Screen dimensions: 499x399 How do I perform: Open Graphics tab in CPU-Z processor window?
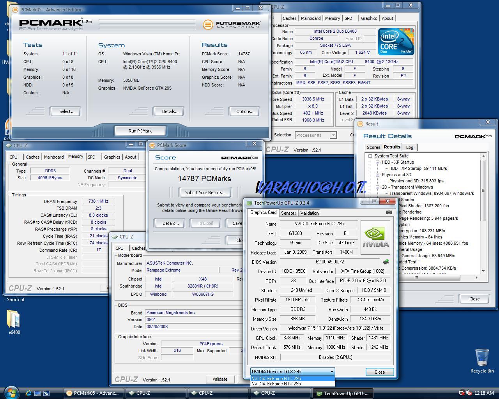[x=369, y=18]
